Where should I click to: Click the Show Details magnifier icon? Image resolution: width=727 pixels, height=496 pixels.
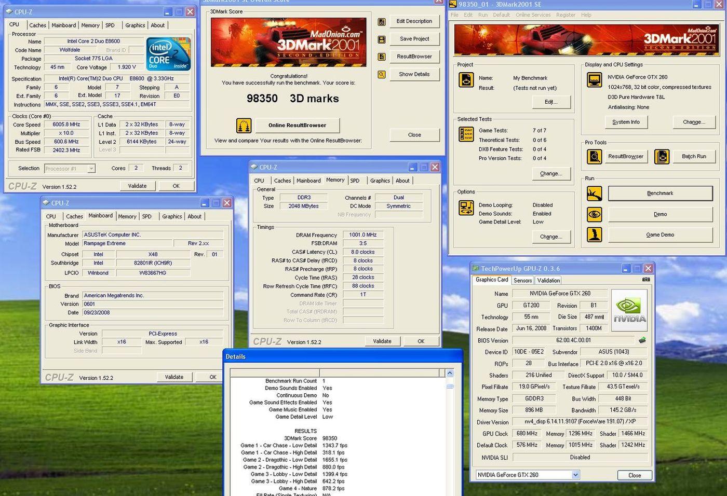coord(382,75)
